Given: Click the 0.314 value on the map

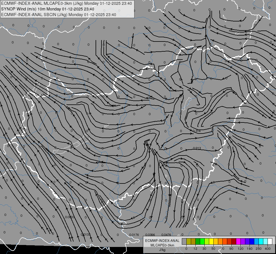Looking at the screenshot, I should (x=197, y=131).
